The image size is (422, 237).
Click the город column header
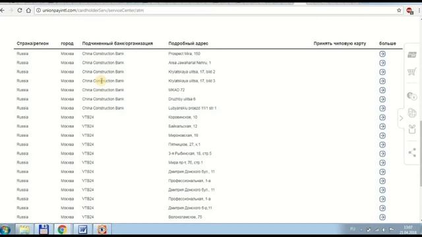click(x=67, y=43)
